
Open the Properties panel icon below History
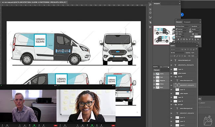[x=150, y=9]
